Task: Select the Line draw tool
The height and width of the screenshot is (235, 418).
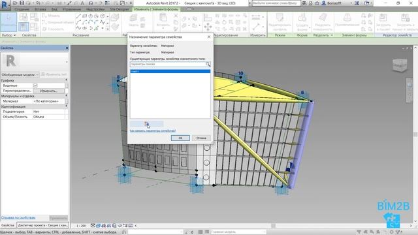Action: click(x=78, y=16)
